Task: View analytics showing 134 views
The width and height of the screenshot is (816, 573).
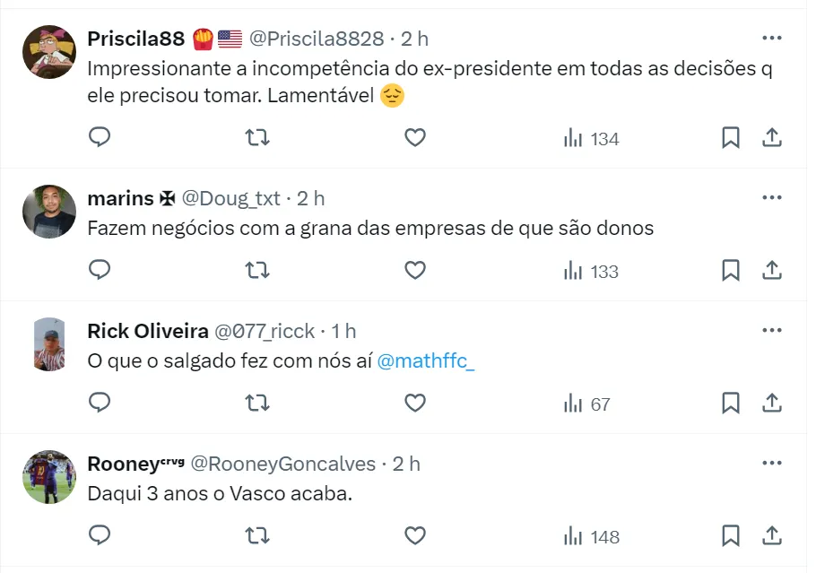Action: click(591, 139)
